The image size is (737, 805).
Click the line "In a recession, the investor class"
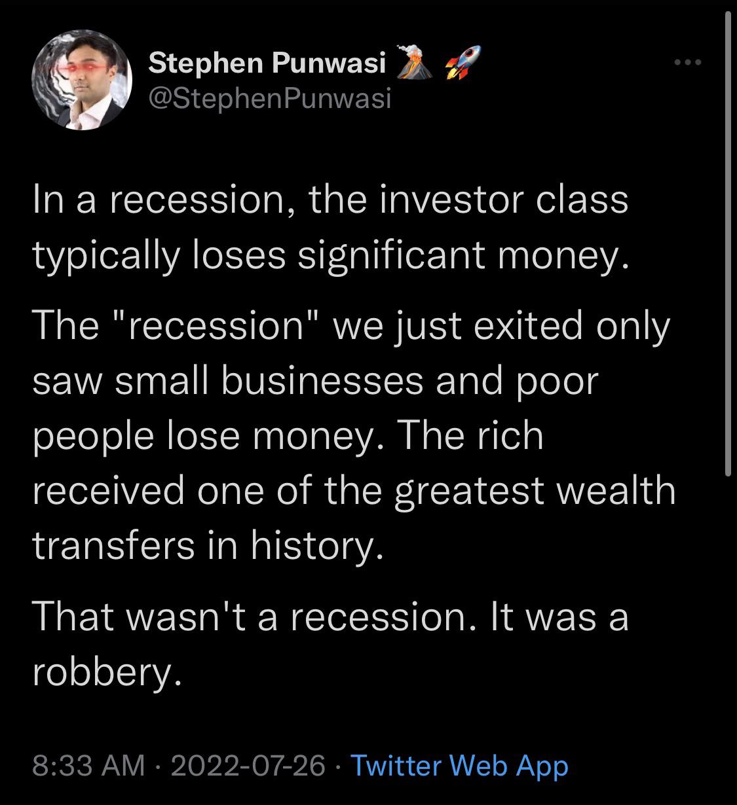pyautogui.click(x=330, y=200)
